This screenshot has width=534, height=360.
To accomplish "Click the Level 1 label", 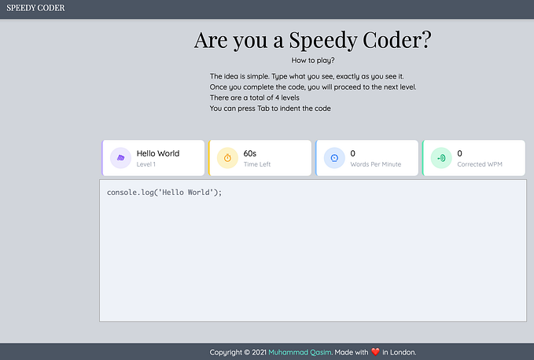I will [146, 164].
